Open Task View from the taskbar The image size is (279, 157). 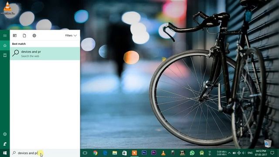85,153
